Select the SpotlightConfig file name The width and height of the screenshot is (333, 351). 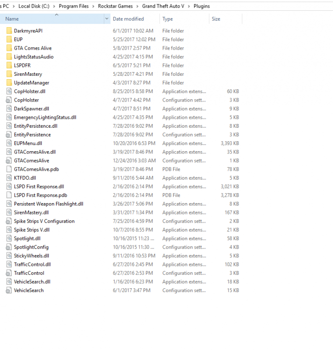pyautogui.click(x=31, y=247)
